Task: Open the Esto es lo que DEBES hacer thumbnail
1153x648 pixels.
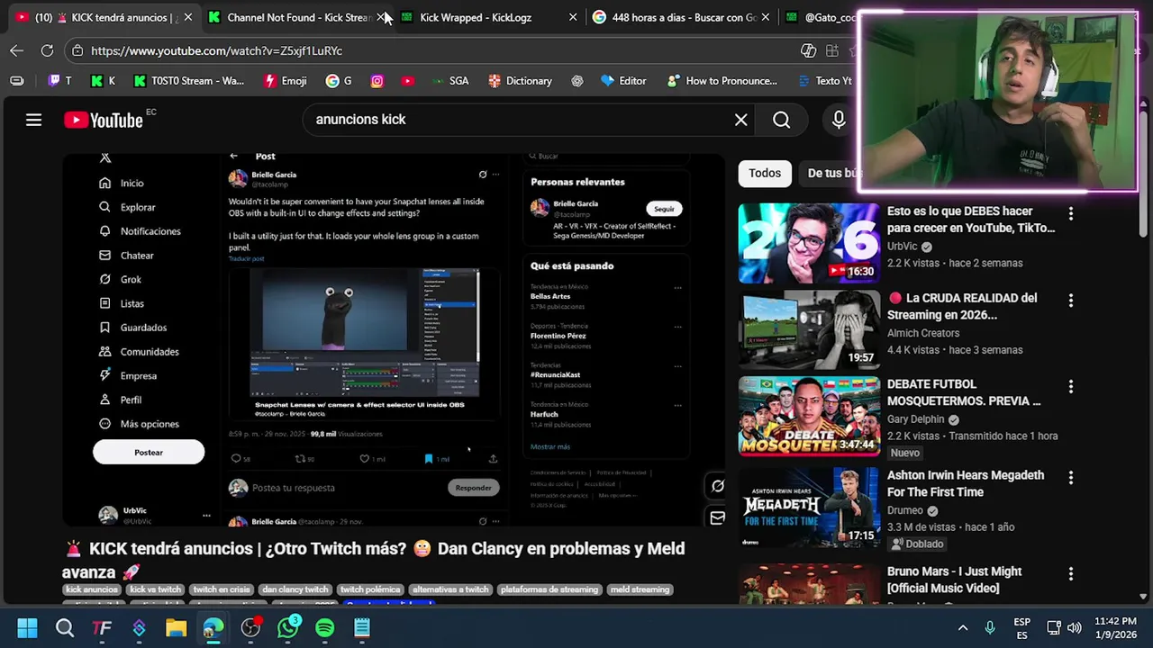Action: click(x=809, y=243)
